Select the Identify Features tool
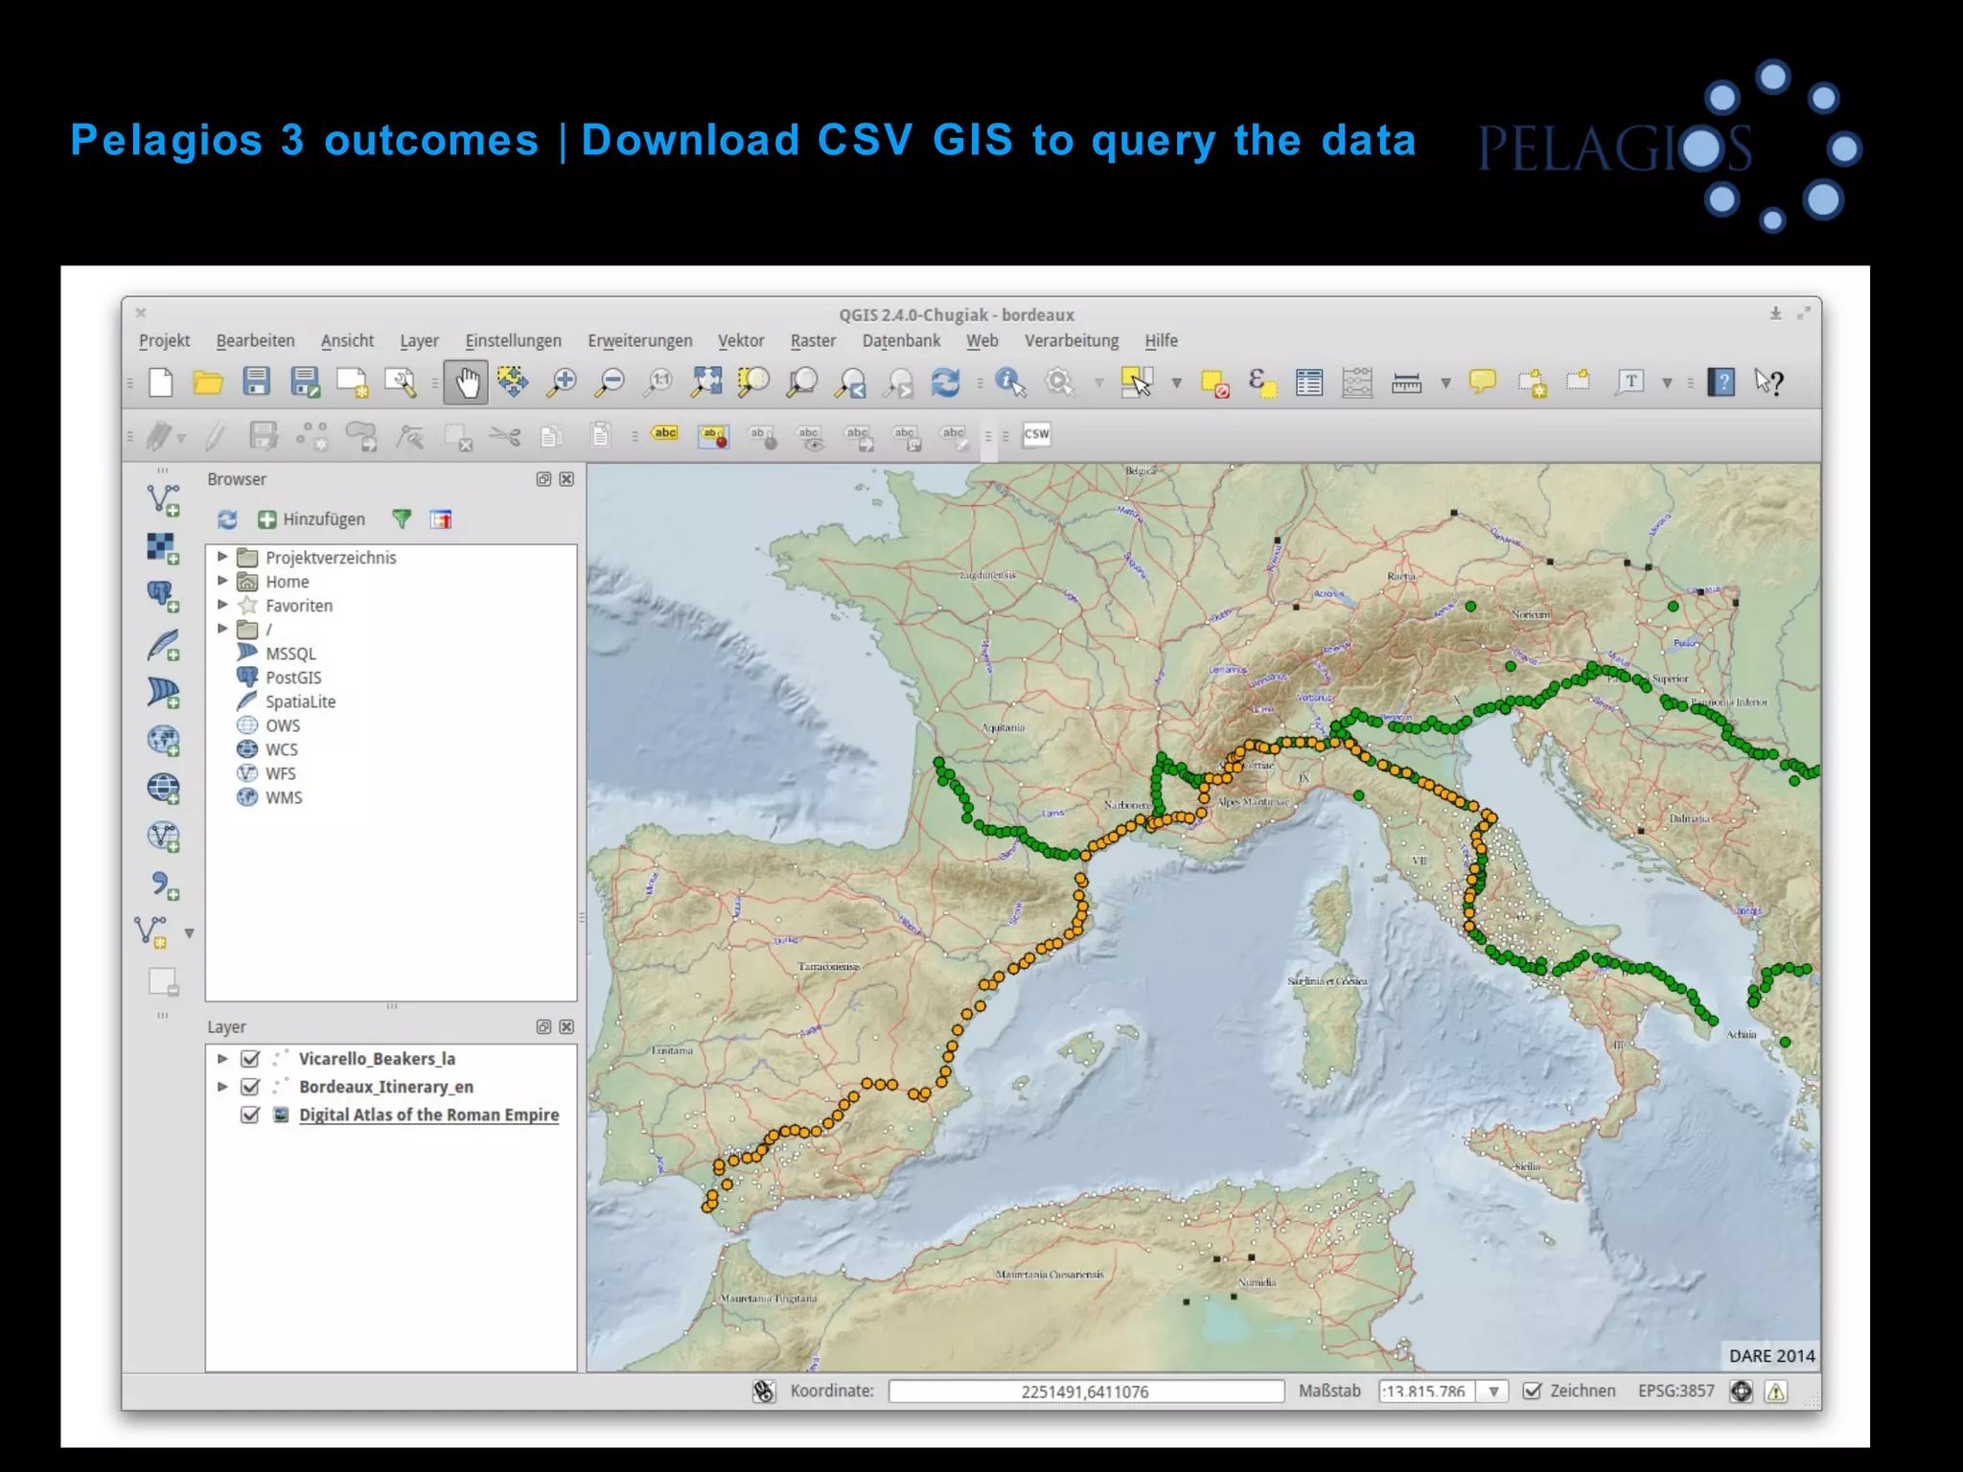The height and width of the screenshot is (1472, 1963). click(1010, 382)
